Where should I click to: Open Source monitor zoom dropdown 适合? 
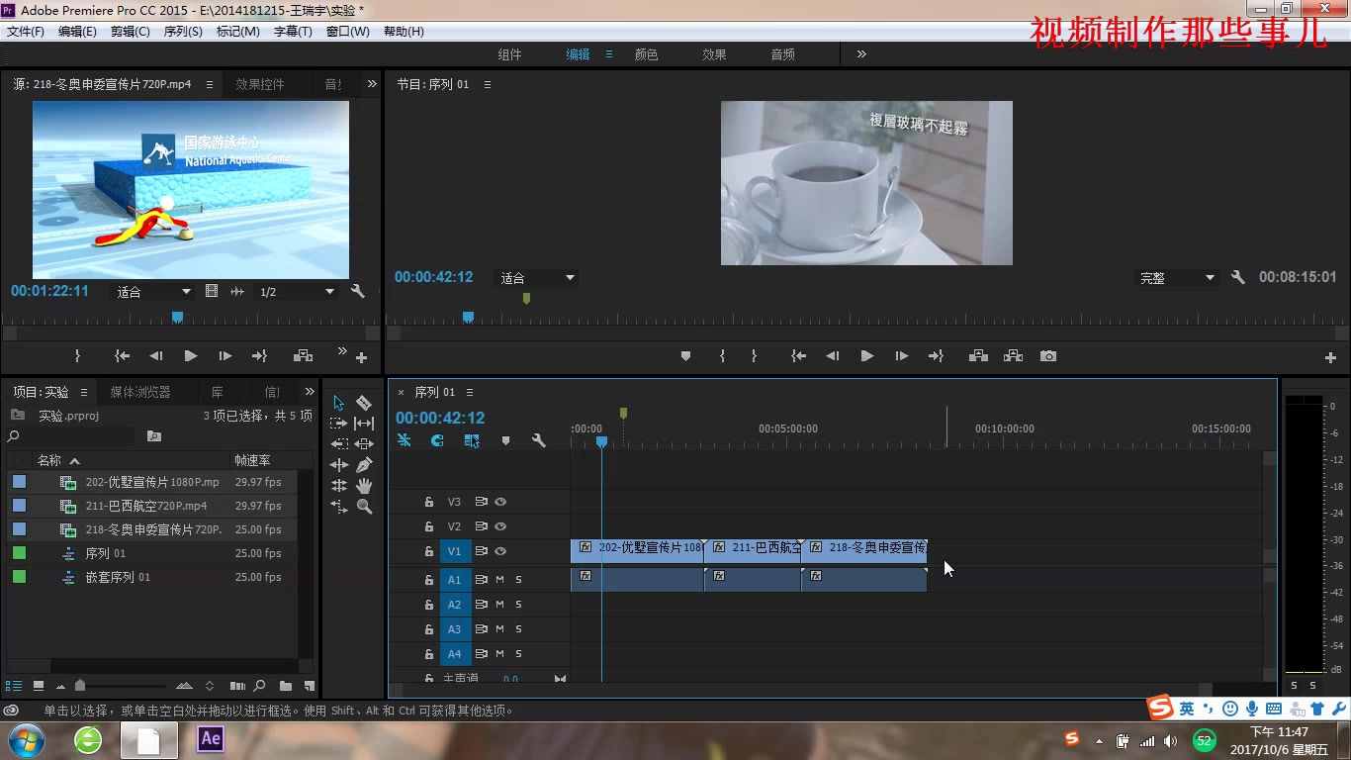pyautogui.click(x=153, y=292)
